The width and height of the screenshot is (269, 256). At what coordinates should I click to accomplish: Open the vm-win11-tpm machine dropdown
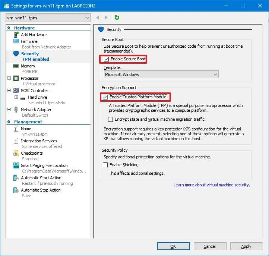(48, 18)
